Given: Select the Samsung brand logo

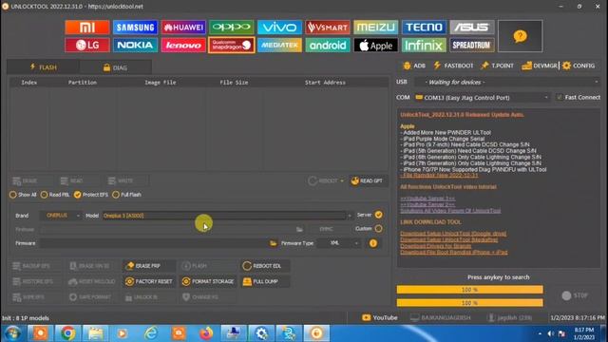Looking at the screenshot, I should (x=135, y=28).
